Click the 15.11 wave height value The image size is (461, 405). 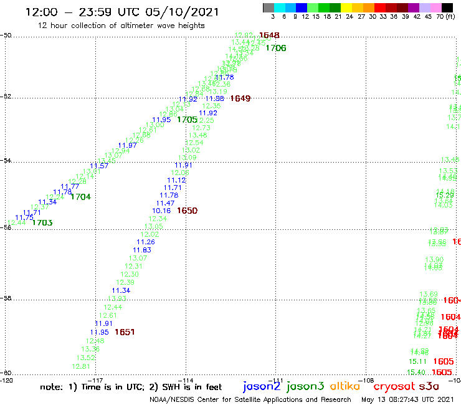point(417,361)
